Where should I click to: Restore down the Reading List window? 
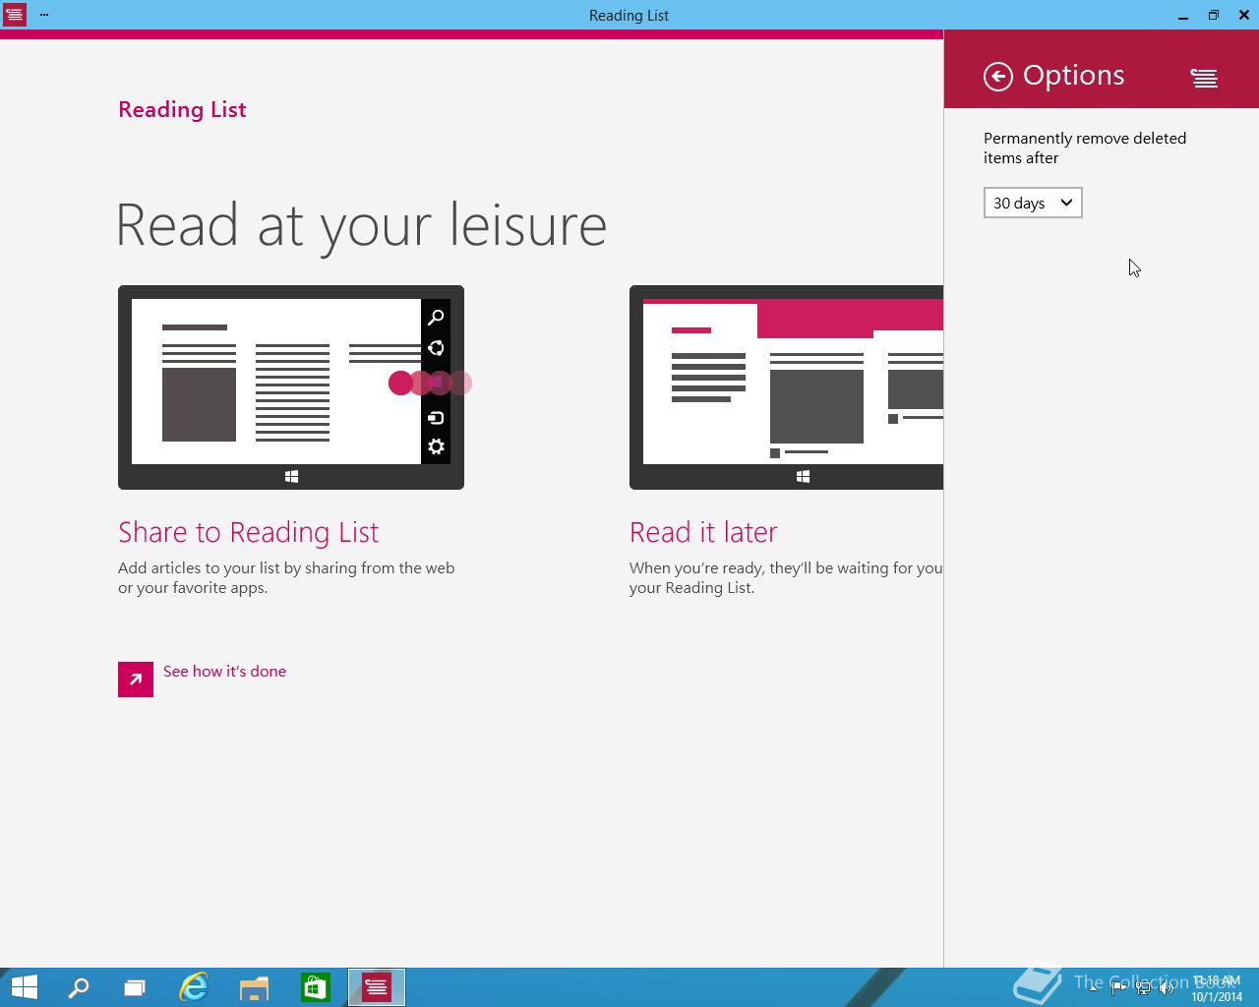click(x=1214, y=15)
